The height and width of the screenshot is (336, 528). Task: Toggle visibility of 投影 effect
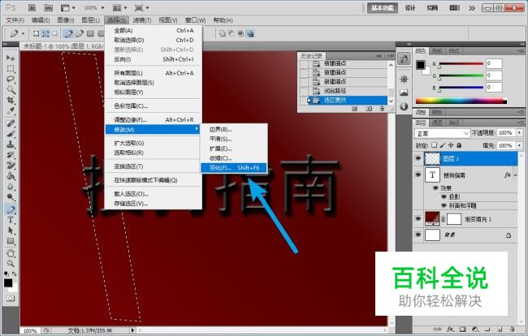click(x=444, y=196)
